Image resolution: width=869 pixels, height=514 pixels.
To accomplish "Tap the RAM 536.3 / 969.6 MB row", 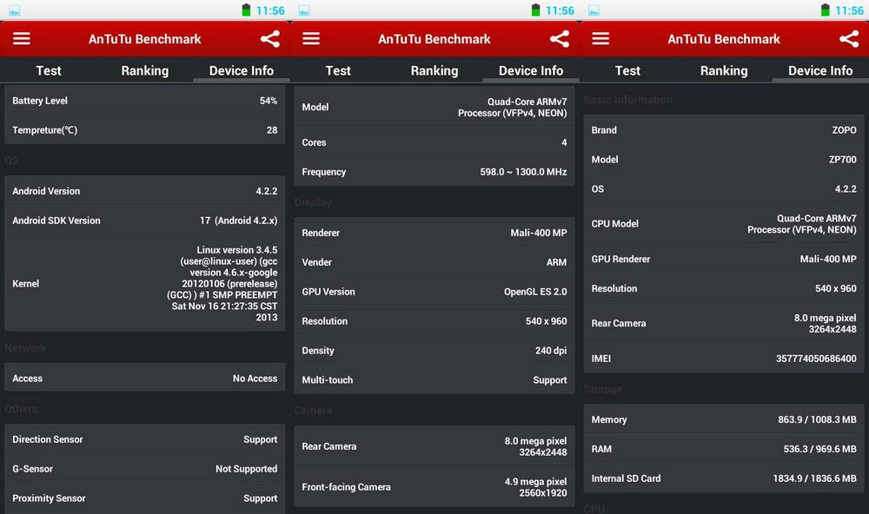I will click(724, 449).
